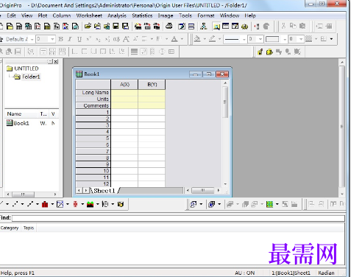Click the A(X) column header
Viewport: 351px width, 277px height.
coord(124,85)
